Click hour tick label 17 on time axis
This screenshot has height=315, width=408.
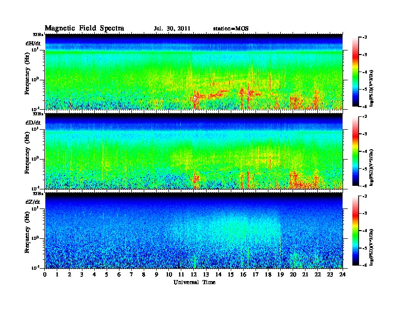click(x=256, y=275)
